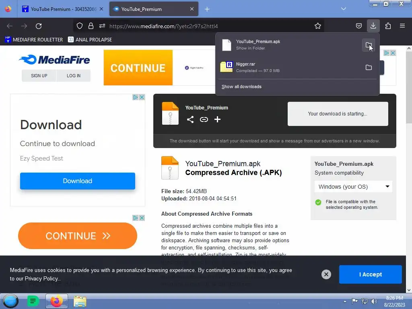
Task: Click the second bookmark in the bookmarks toolbar
Action: 90,40
